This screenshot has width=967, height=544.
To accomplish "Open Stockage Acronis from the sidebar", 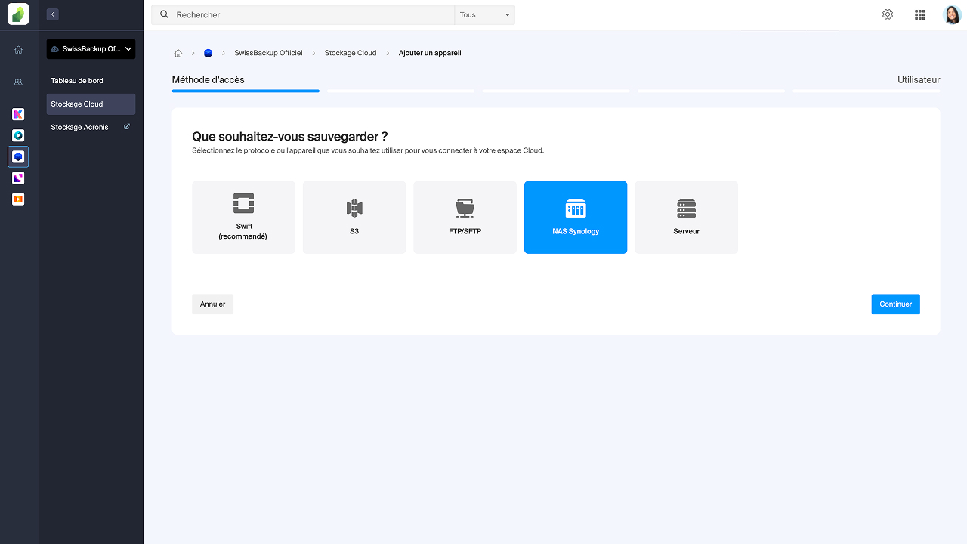I will tap(79, 127).
